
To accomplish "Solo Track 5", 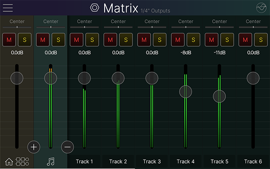I will [227, 40].
